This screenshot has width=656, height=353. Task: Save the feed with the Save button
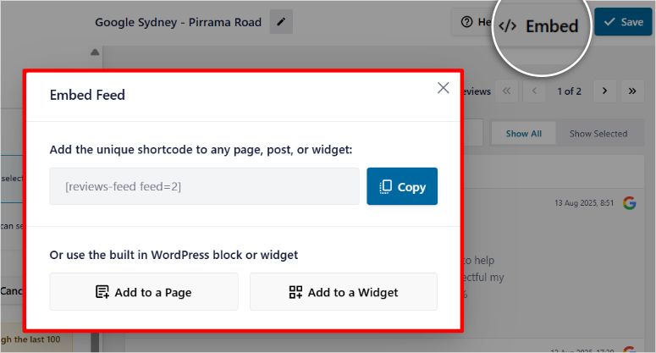click(623, 22)
